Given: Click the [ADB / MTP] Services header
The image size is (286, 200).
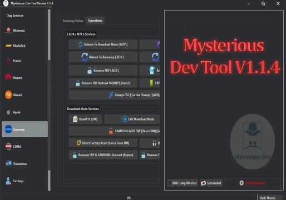Looking at the screenshot, I should pos(81,34).
